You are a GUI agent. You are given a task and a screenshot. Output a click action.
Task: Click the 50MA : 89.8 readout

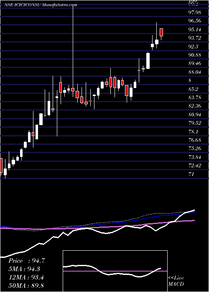tap(26, 286)
